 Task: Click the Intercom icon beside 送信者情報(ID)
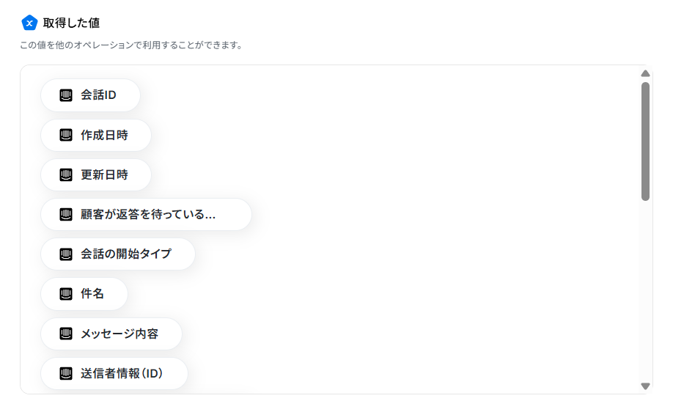click(66, 373)
